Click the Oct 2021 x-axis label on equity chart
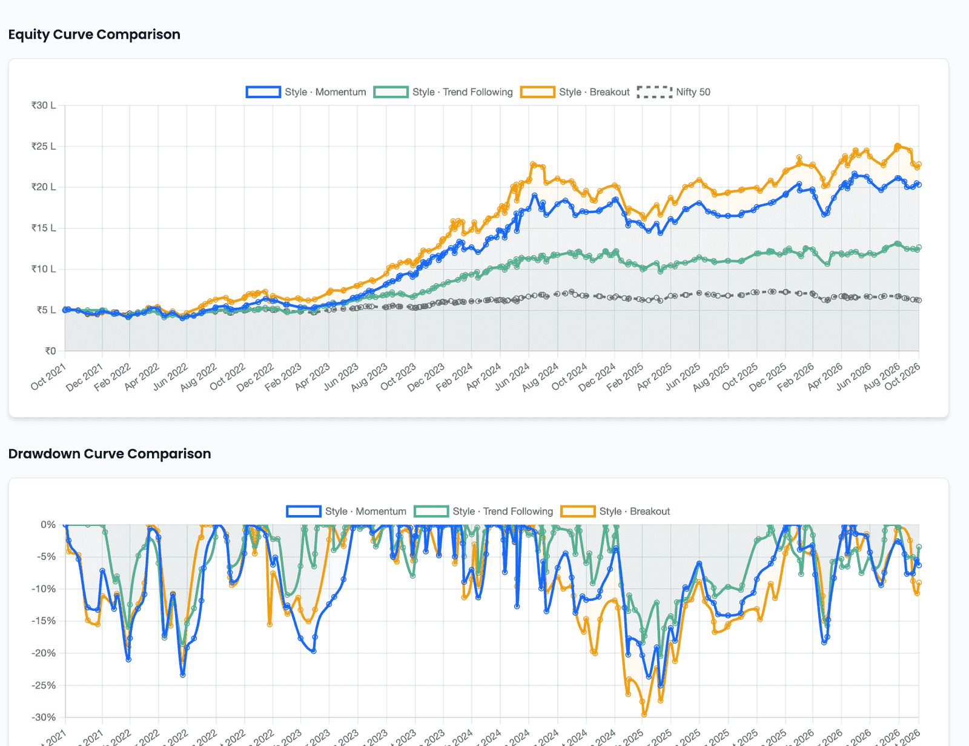The width and height of the screenshot is (969, 746). tap(48, 376)
